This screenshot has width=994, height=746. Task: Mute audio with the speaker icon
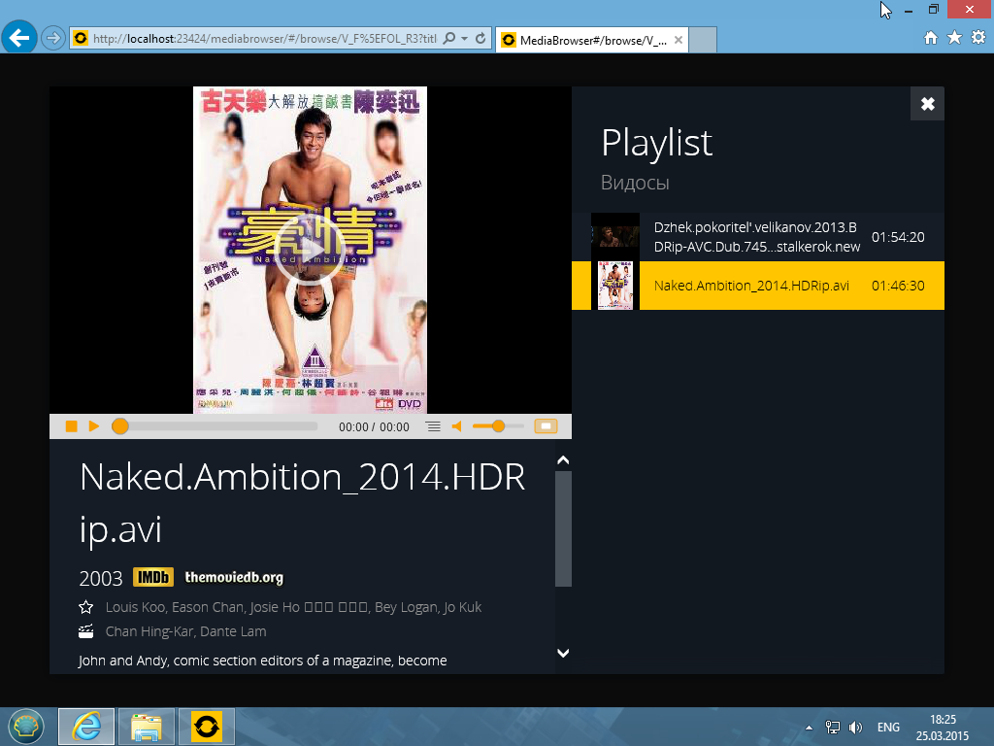(x=456, y=426)
